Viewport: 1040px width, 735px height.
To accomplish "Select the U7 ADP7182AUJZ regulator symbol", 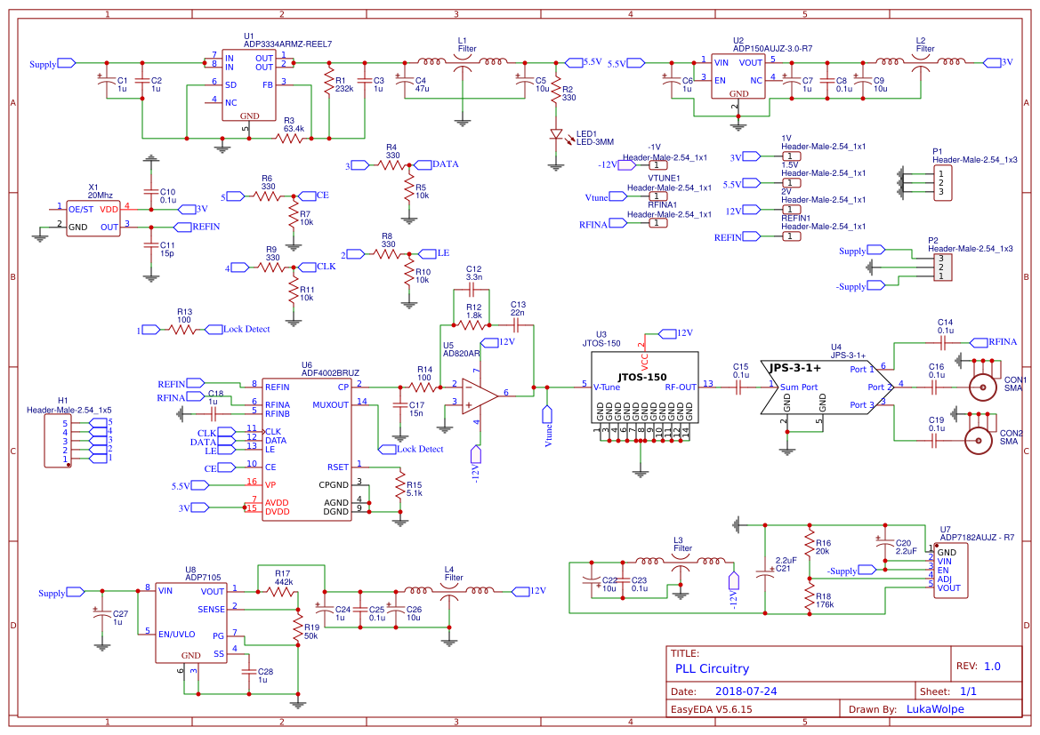I will point(950,571).
